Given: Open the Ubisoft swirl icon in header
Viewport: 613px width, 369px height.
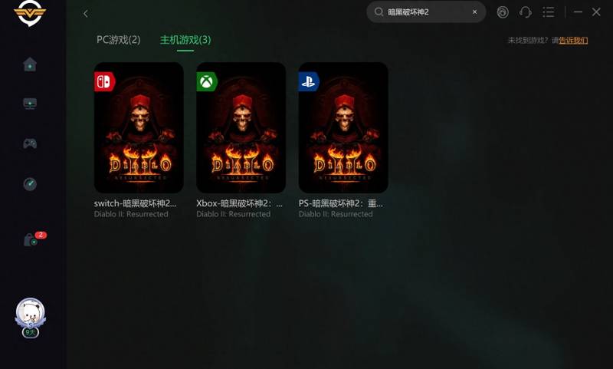Looking at the screenshot, I should [x=503, y=12].
